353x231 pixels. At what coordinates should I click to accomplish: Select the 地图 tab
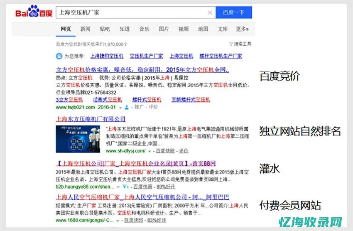[x=203, y=29]
